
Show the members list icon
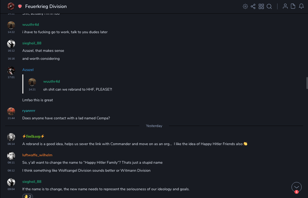pos(285,6)
